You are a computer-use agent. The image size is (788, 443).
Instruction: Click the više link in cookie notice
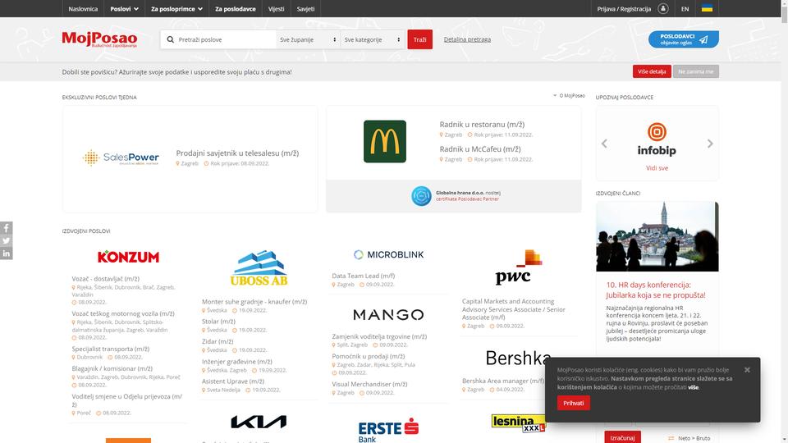[693, 387]
